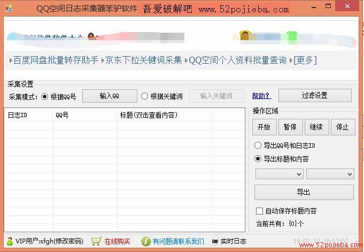364x252 pixels.
Task: Select the 根据QQ号 collection mode
Action: tap(44, 96)
